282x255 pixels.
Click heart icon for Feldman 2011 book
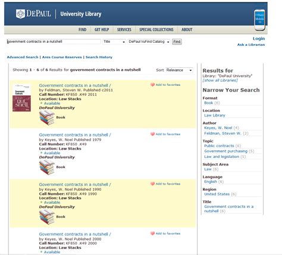152,85
